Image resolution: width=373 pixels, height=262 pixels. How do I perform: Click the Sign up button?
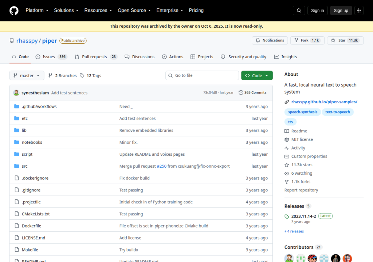(x=341, y=11)
